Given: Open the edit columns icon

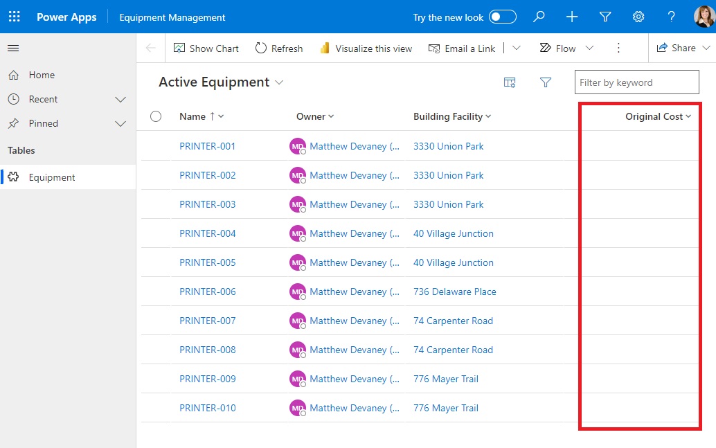Looking at the screenshot, I should [x=510, y=82].
